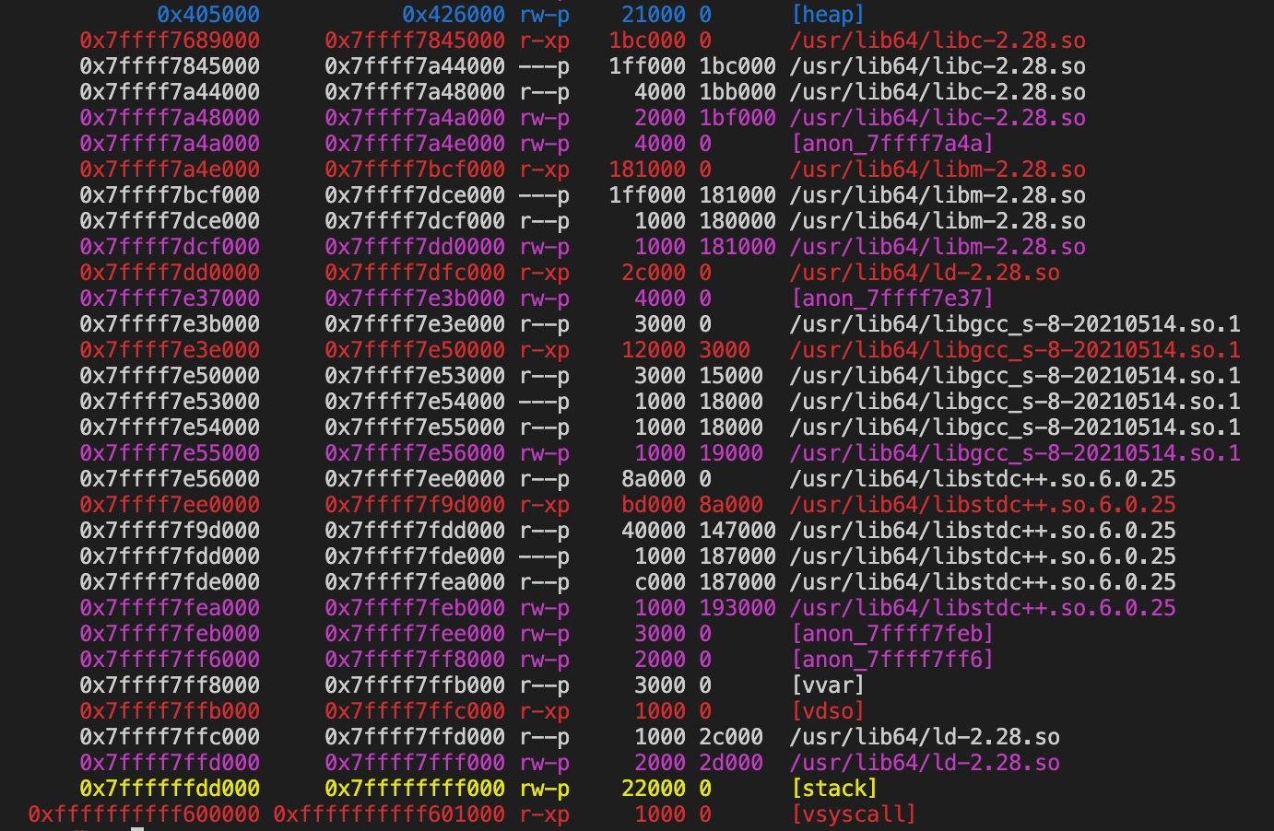Click the [anon_7ffff7ff6] label
1274x831 pixels.
[892, 660]
